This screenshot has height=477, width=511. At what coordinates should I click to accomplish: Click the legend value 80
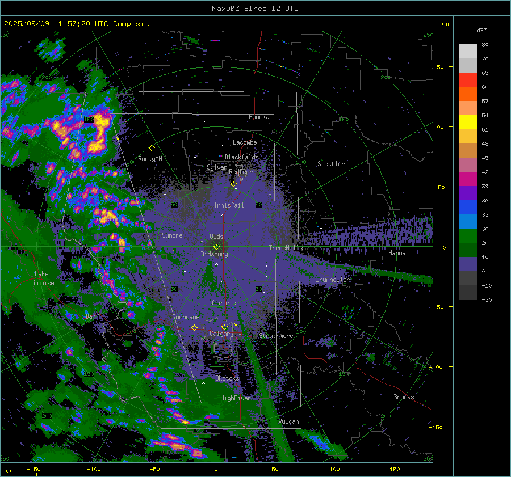coord(485,45)
